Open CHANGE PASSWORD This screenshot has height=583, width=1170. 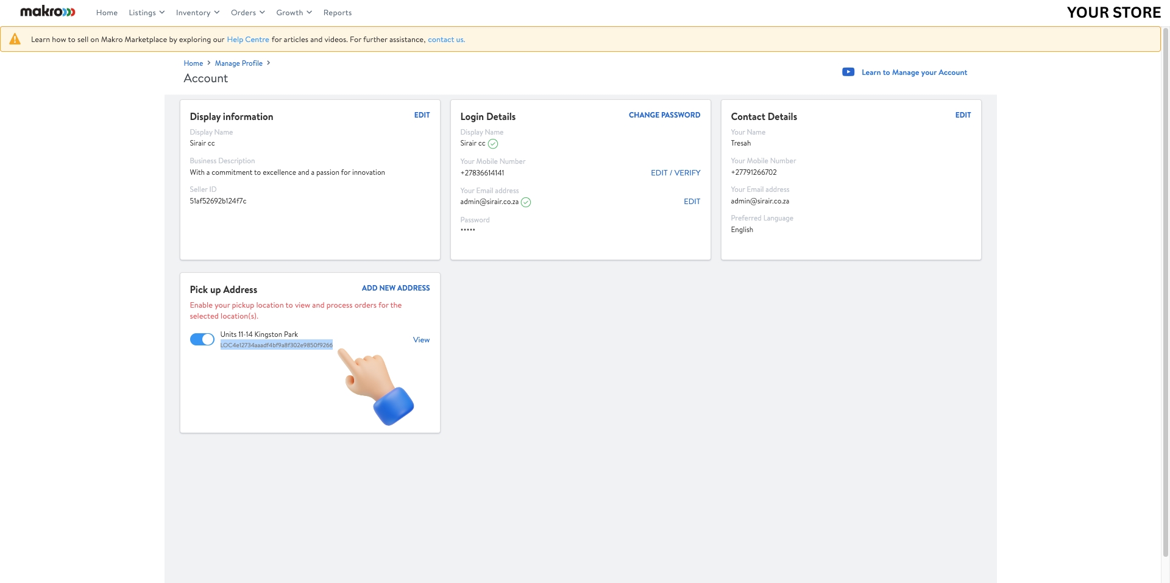pyautogui.click(x=664, y=115)
